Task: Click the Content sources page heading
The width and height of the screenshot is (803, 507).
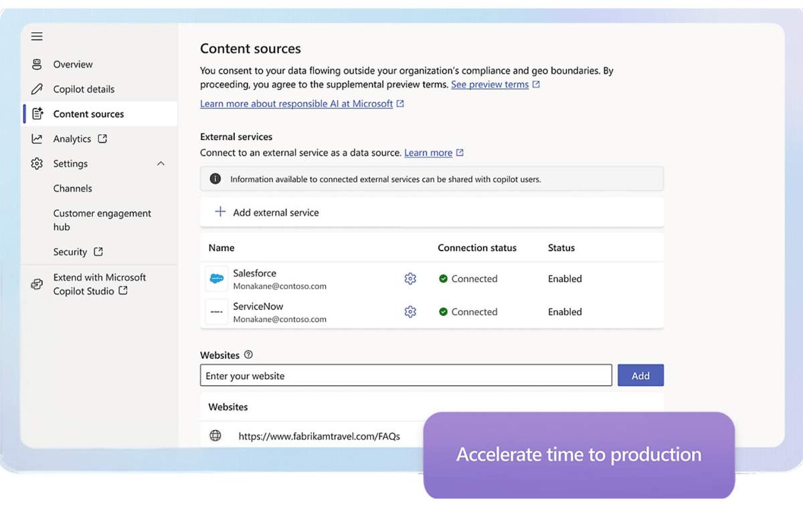Action: coord(250,49)
